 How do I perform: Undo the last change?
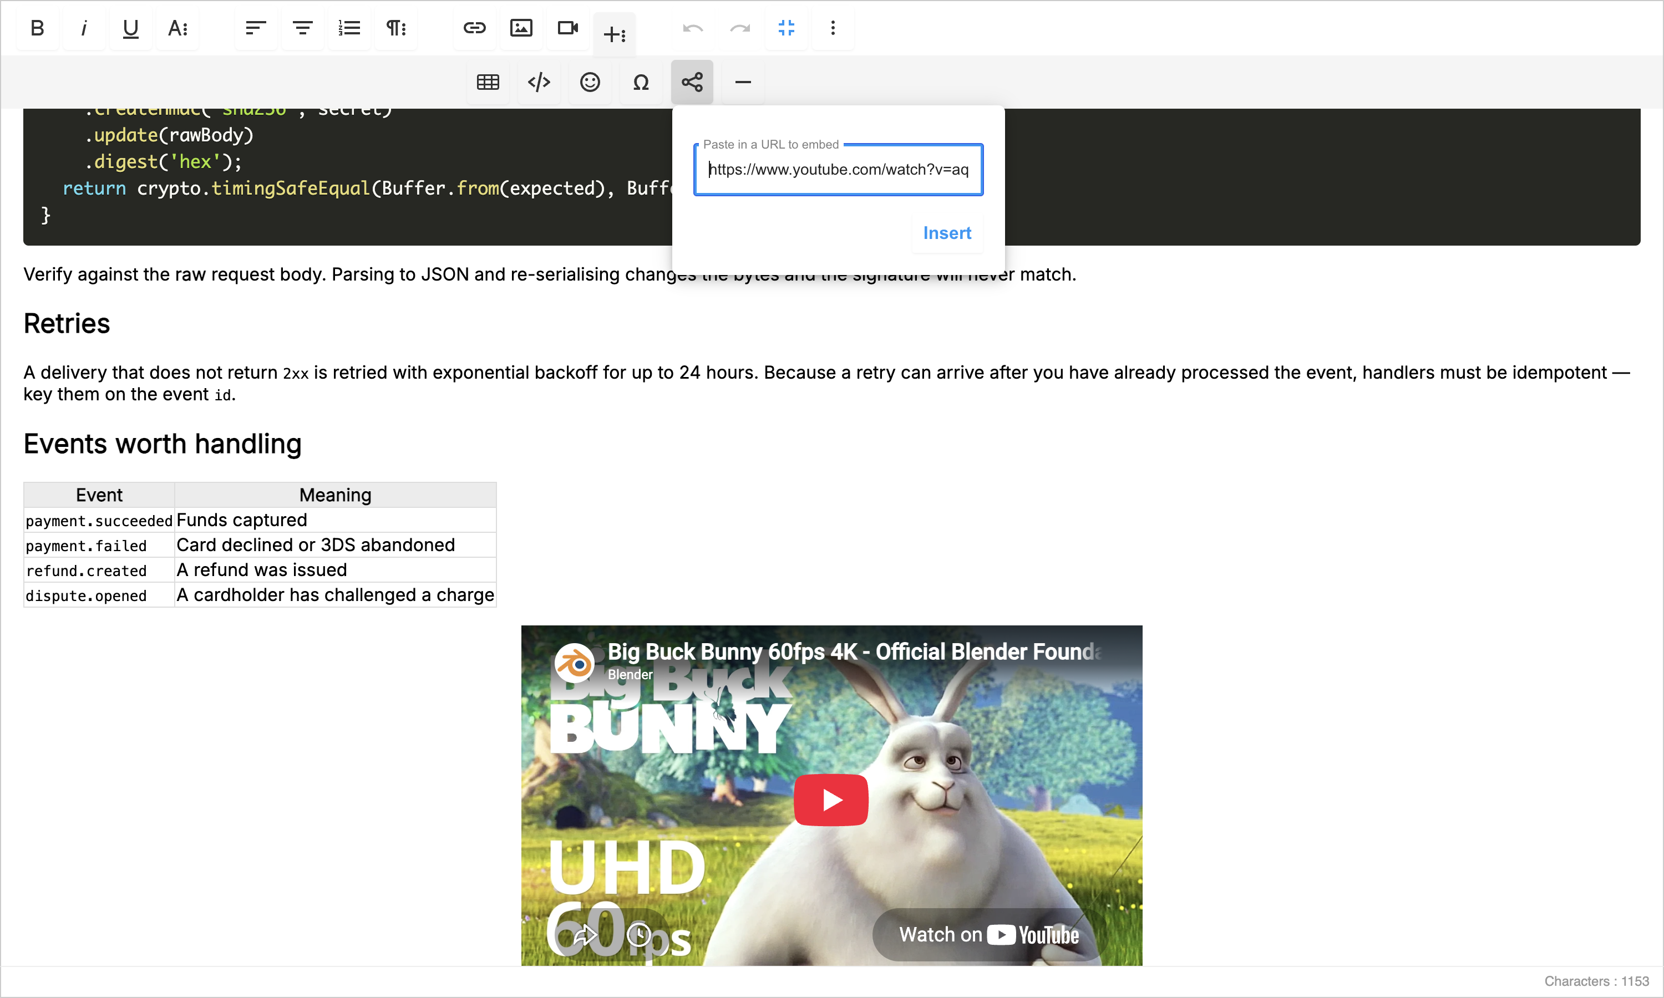pos(693,28)
